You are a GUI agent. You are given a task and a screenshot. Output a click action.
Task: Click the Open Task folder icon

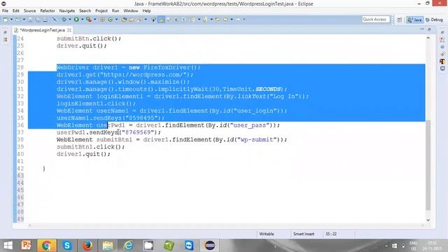click(x=132, y=20)
